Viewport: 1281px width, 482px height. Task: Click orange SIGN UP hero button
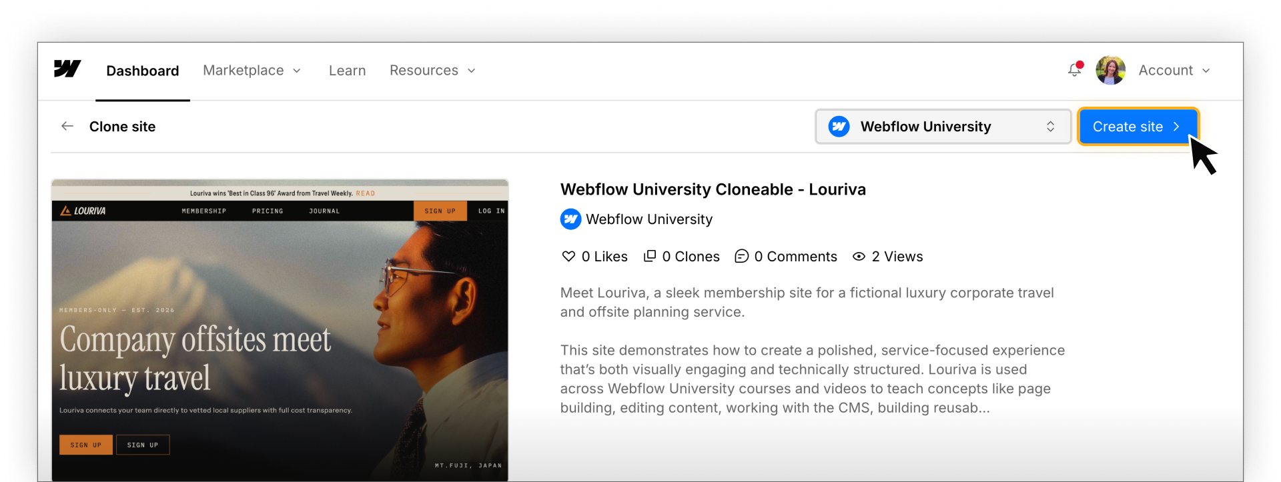click(86, 445)
